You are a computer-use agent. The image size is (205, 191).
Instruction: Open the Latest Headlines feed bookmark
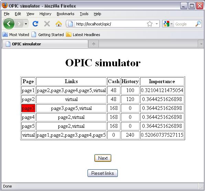pos(83,35)
